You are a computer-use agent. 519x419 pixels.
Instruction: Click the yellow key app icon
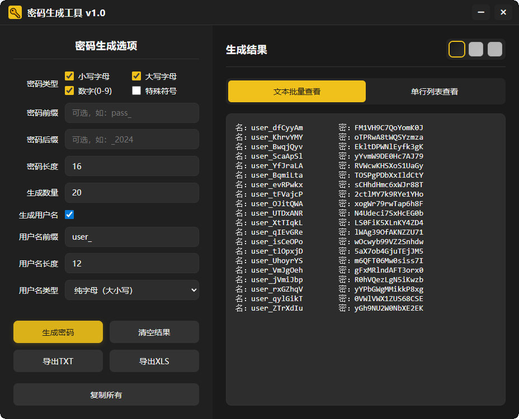(15, 12)
